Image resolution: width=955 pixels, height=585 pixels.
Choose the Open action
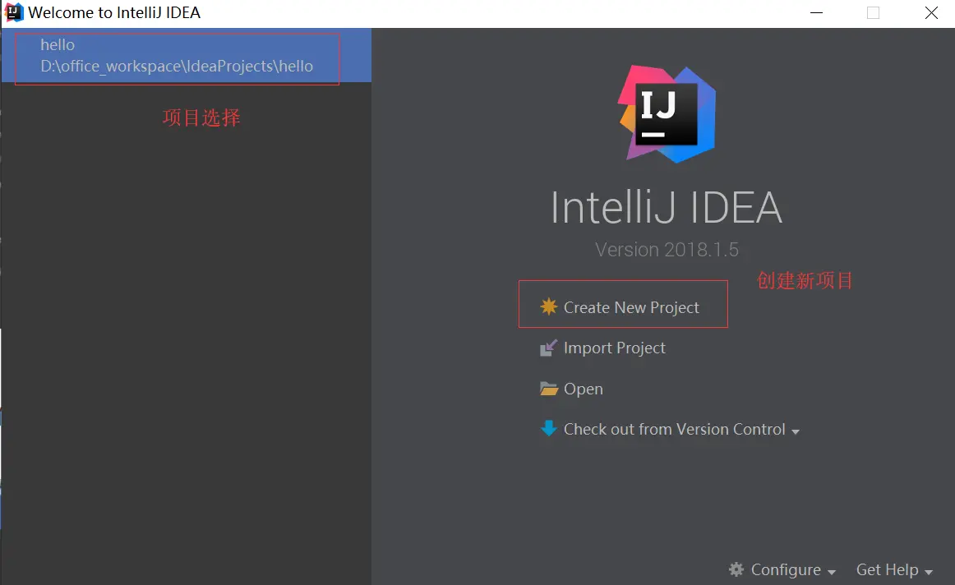pyautogui.click(x=583, y=389)
